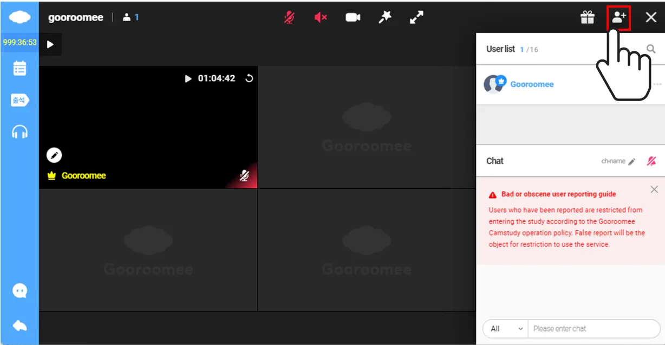Click the Gooroomee user avatar
Viewport: 665px width, 345px height.
tap(494, 84)
